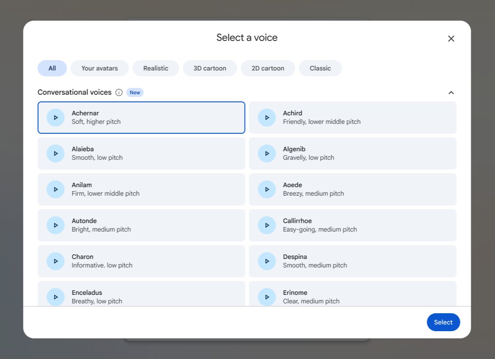Filter by 3D cartoon
This screenshot has width=495, height=359.
pyautogui.click(x=210, y=68)
